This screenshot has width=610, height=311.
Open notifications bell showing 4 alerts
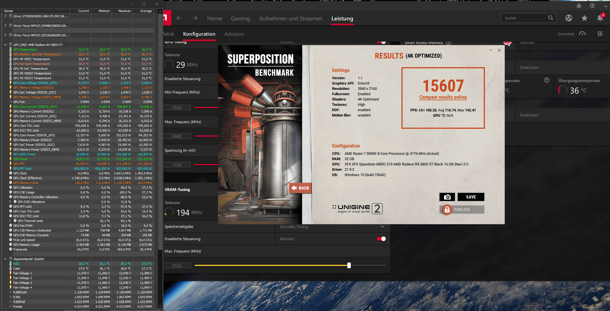600,17
